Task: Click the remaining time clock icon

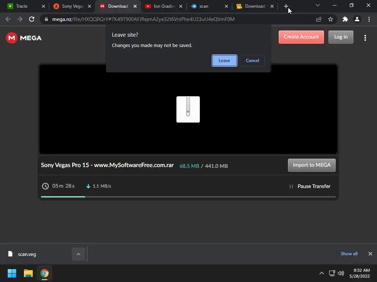Action: click(45, 186)
